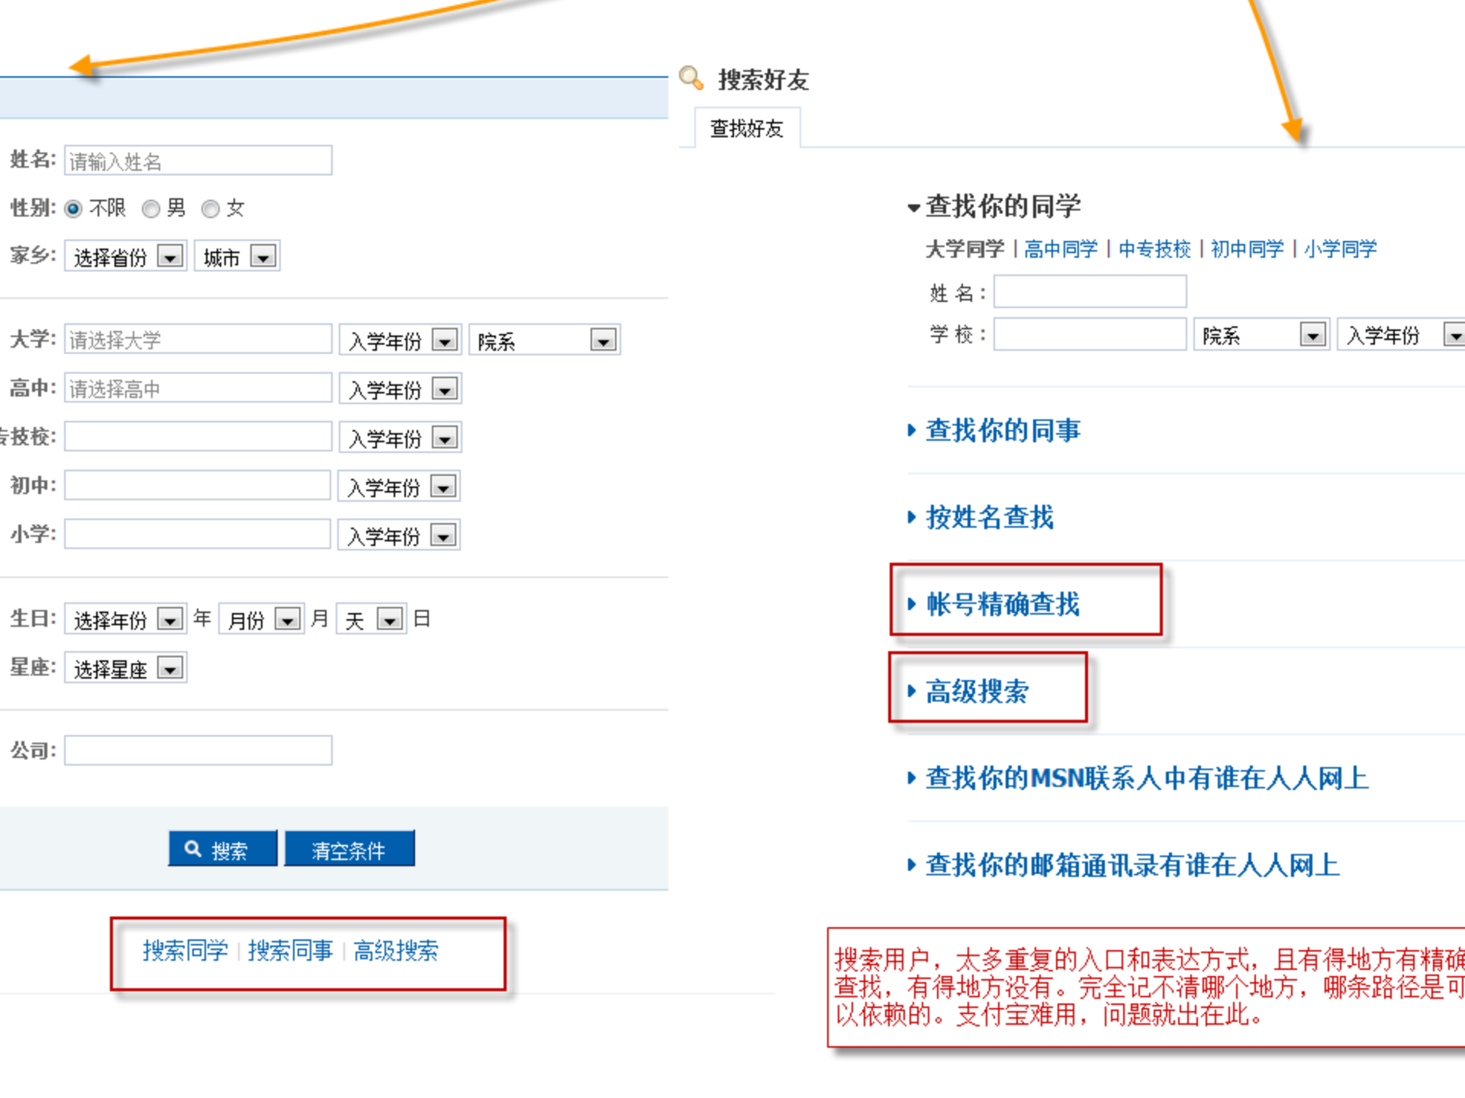Click the 搜索 search button

(222, 848)
